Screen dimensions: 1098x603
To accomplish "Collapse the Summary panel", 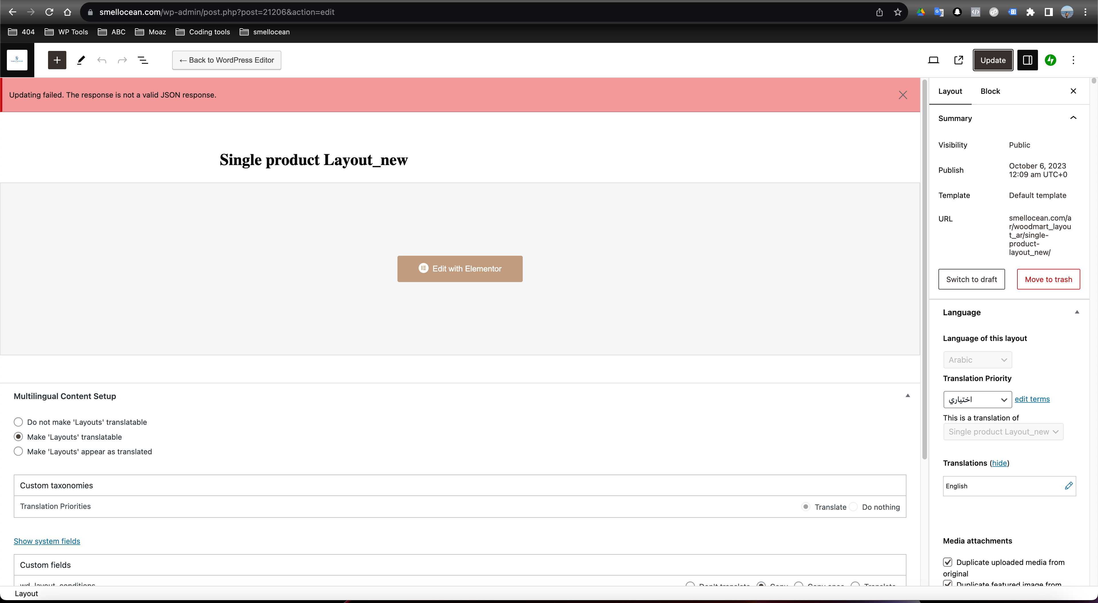I will pos(1073,118).
